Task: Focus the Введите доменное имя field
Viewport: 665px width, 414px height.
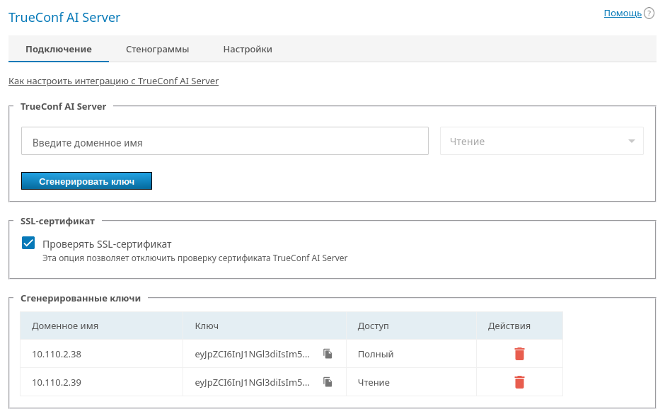Action: coord(225,142)
